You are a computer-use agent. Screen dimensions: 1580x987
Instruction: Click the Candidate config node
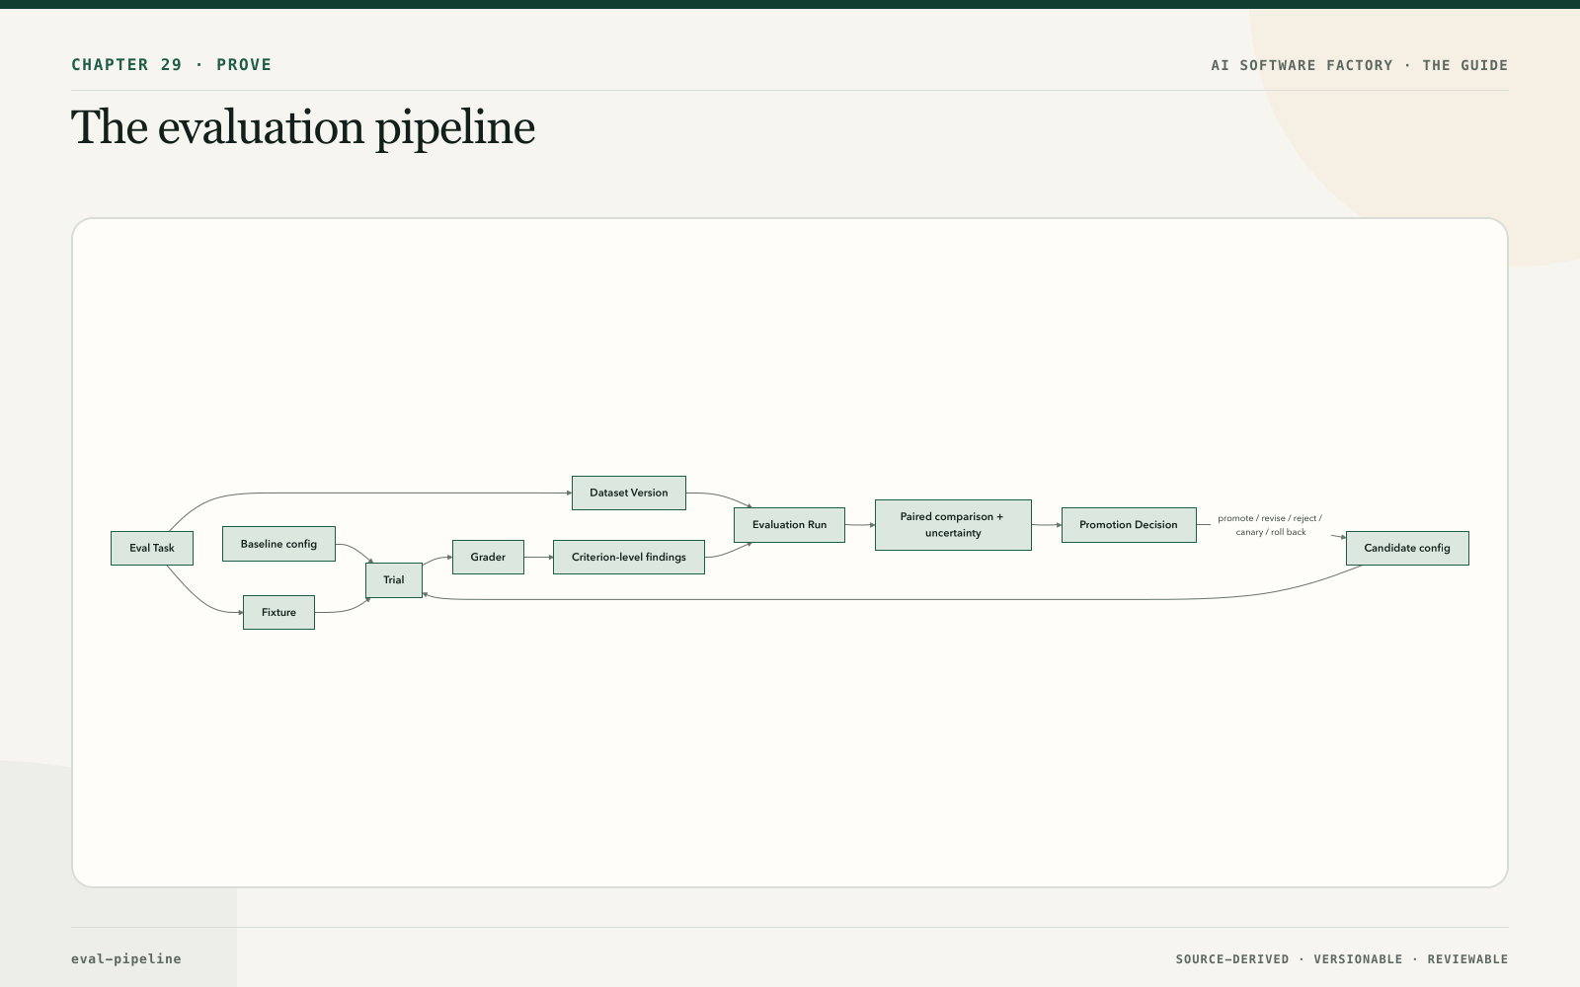[x=1407, y=548]
